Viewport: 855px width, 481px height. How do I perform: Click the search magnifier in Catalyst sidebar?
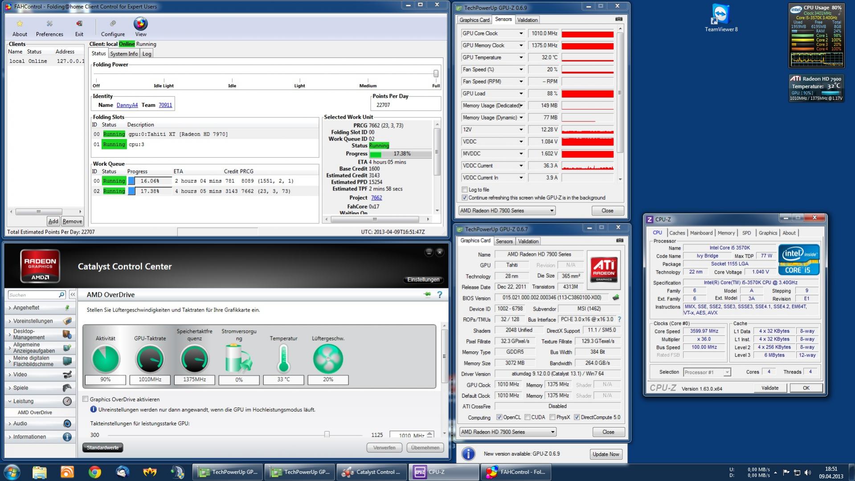tap(61, 295)
